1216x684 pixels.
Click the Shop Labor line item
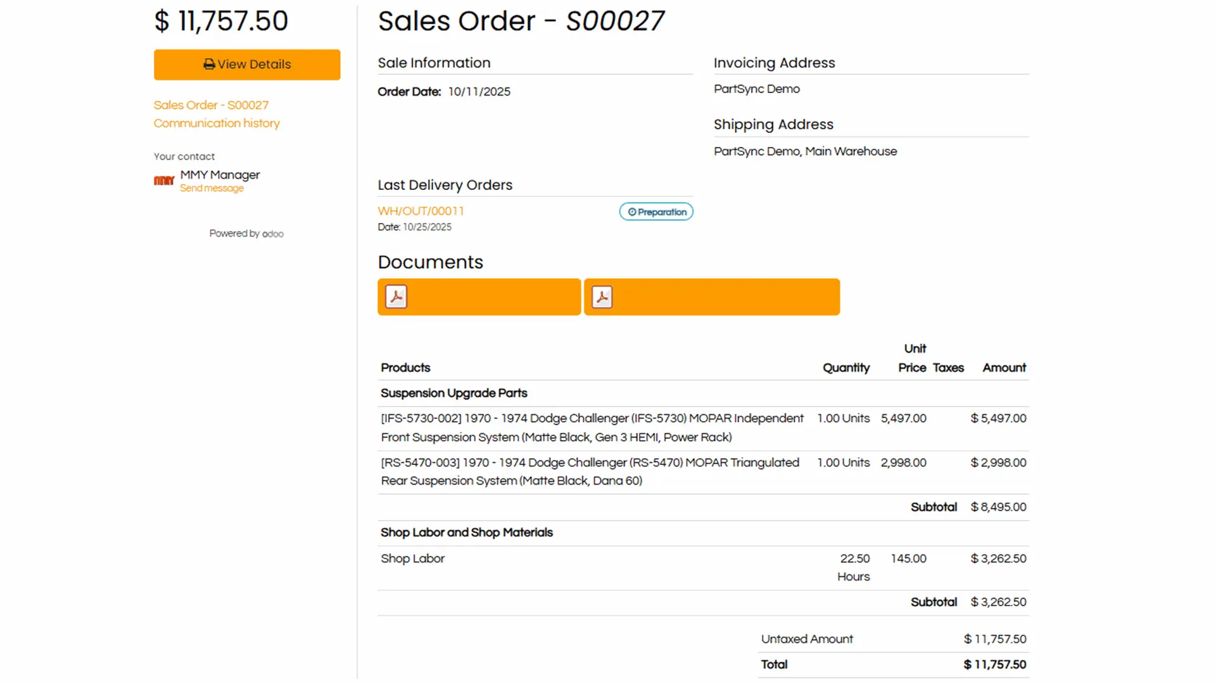coord(412,559)
